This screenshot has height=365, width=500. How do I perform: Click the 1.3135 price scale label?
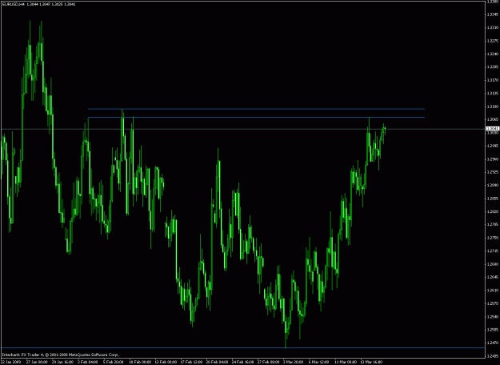492,94
